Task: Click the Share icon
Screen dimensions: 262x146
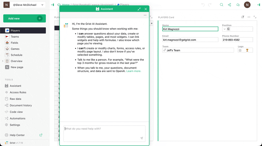Action: coord(230,5)
